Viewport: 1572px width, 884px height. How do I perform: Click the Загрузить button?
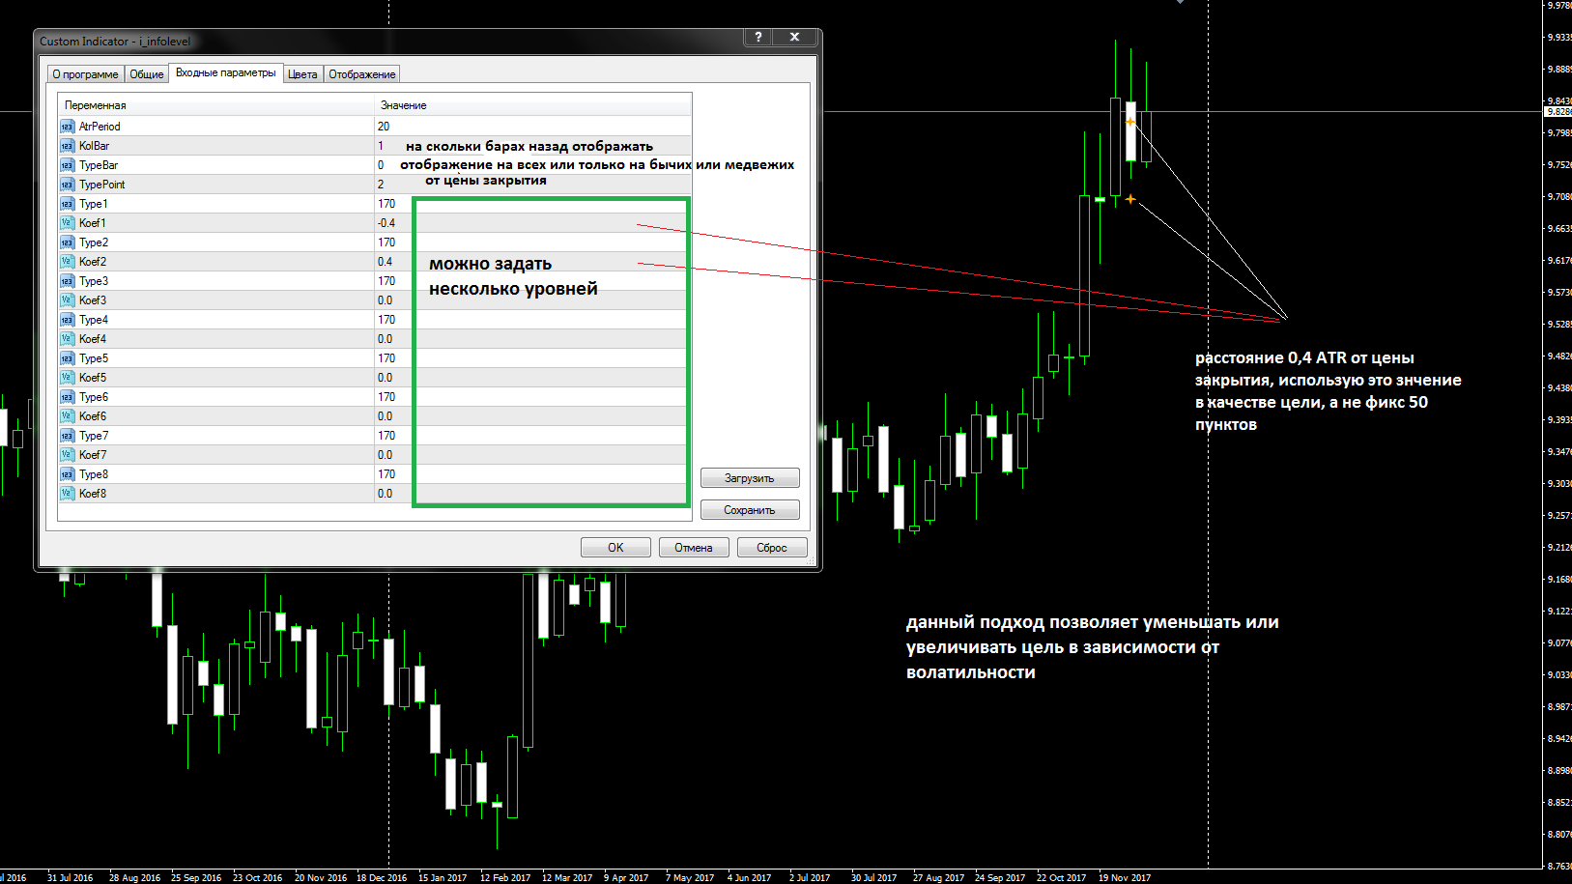click(750, 478)
